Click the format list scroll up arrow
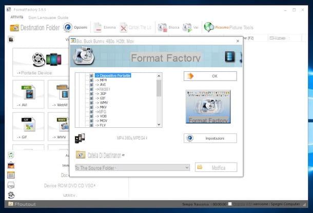This screenshot has width=313, height=213. click(159, 76)
